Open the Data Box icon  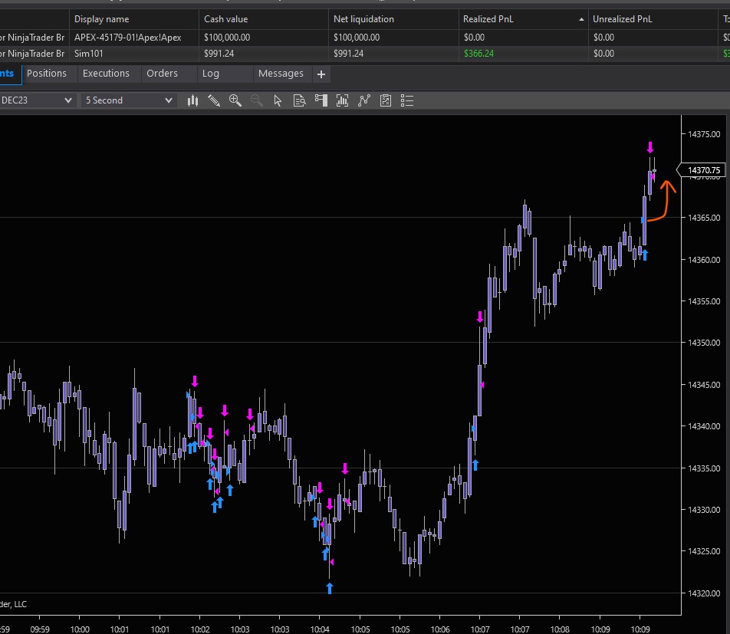tap(300, 100)
